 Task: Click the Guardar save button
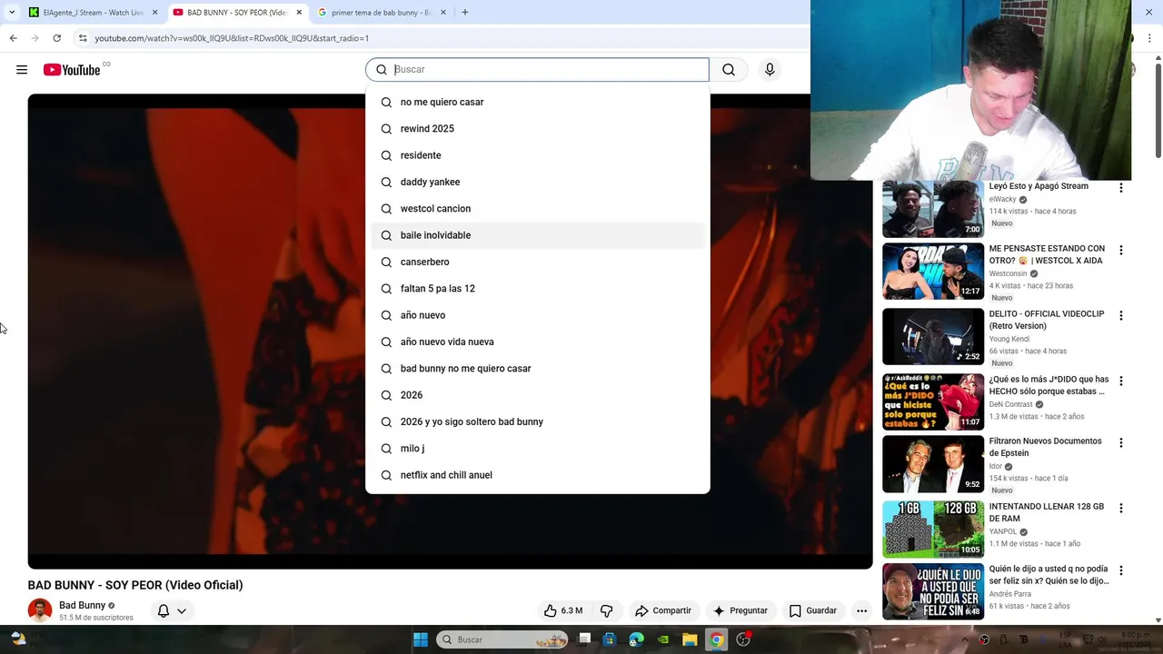(813, 610)
